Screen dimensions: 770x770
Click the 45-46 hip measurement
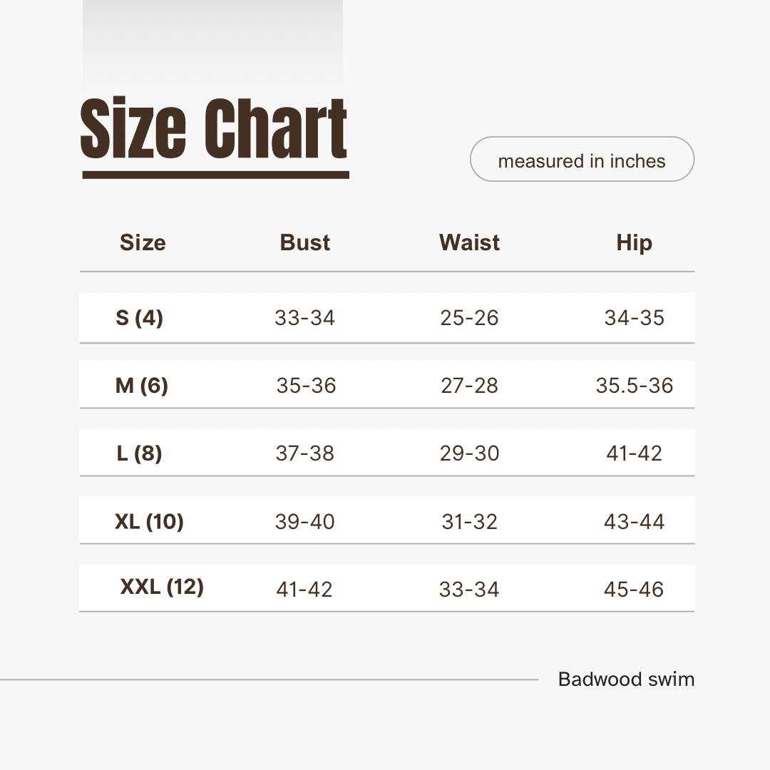(x=634, y=590)
